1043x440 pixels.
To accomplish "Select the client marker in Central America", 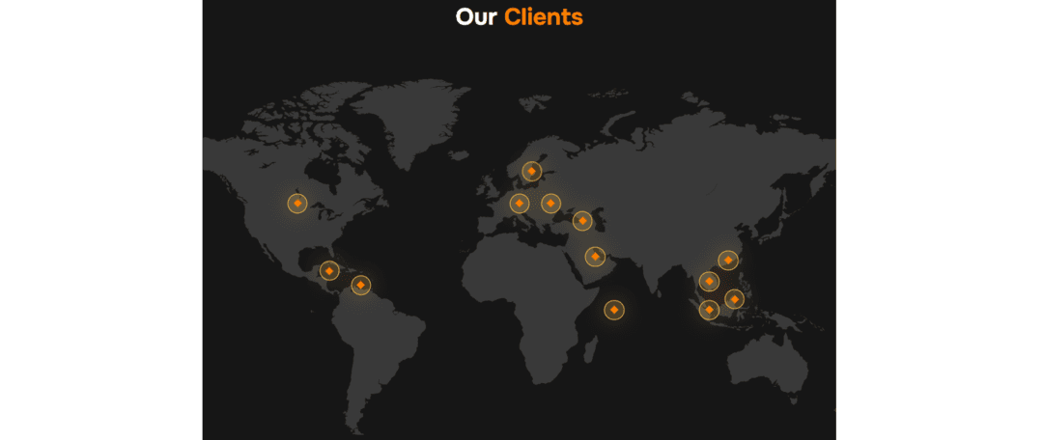I will [x=329, y=270].
